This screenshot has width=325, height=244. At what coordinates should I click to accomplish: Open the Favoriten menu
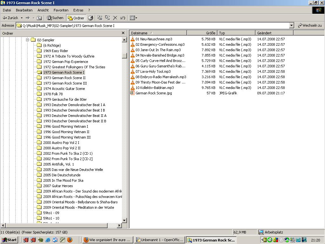61,10
